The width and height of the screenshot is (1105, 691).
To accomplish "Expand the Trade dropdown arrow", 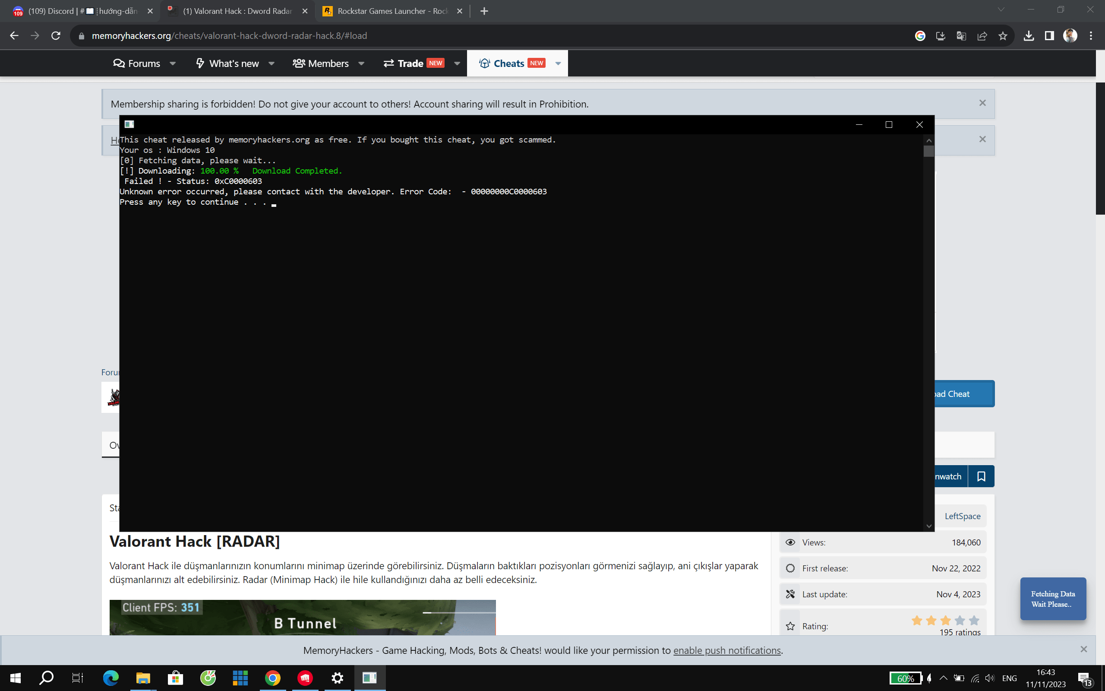I will 457,63.
